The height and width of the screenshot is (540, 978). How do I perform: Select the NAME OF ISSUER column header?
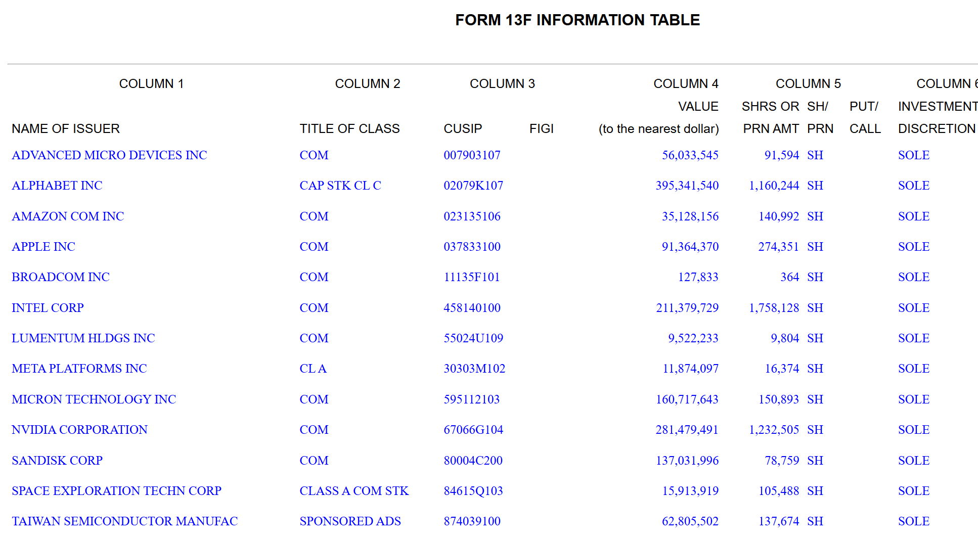coord(66,129)
